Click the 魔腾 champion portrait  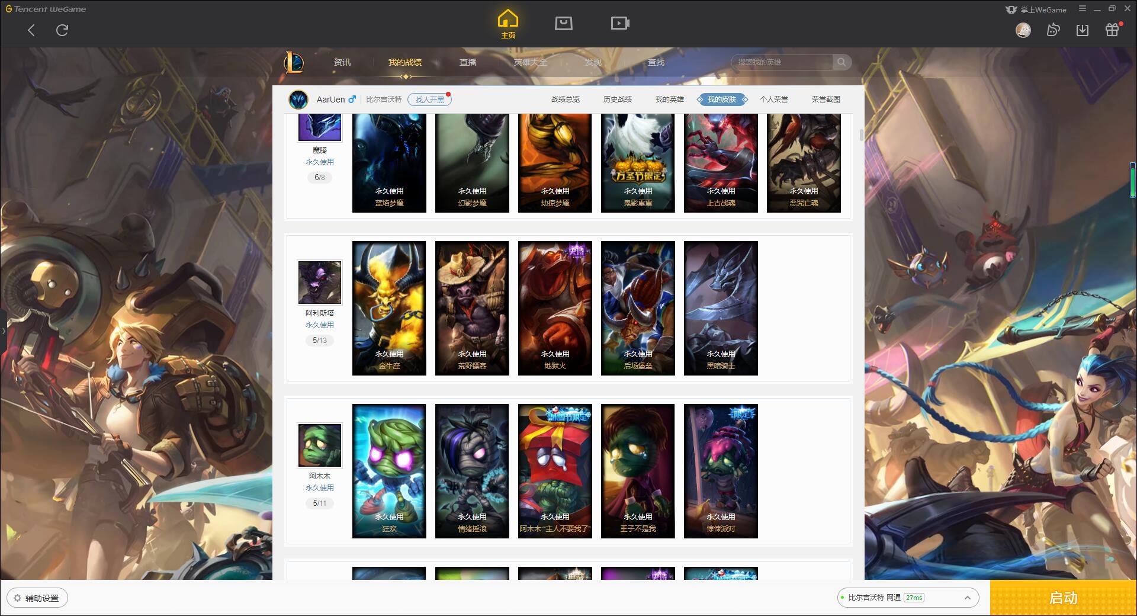320,127
